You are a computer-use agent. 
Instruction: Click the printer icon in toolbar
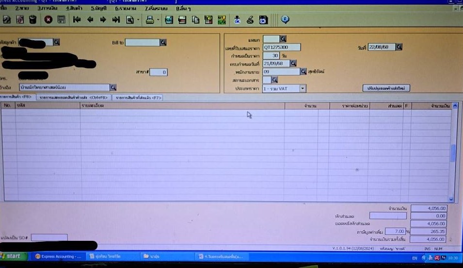point(150,20)
